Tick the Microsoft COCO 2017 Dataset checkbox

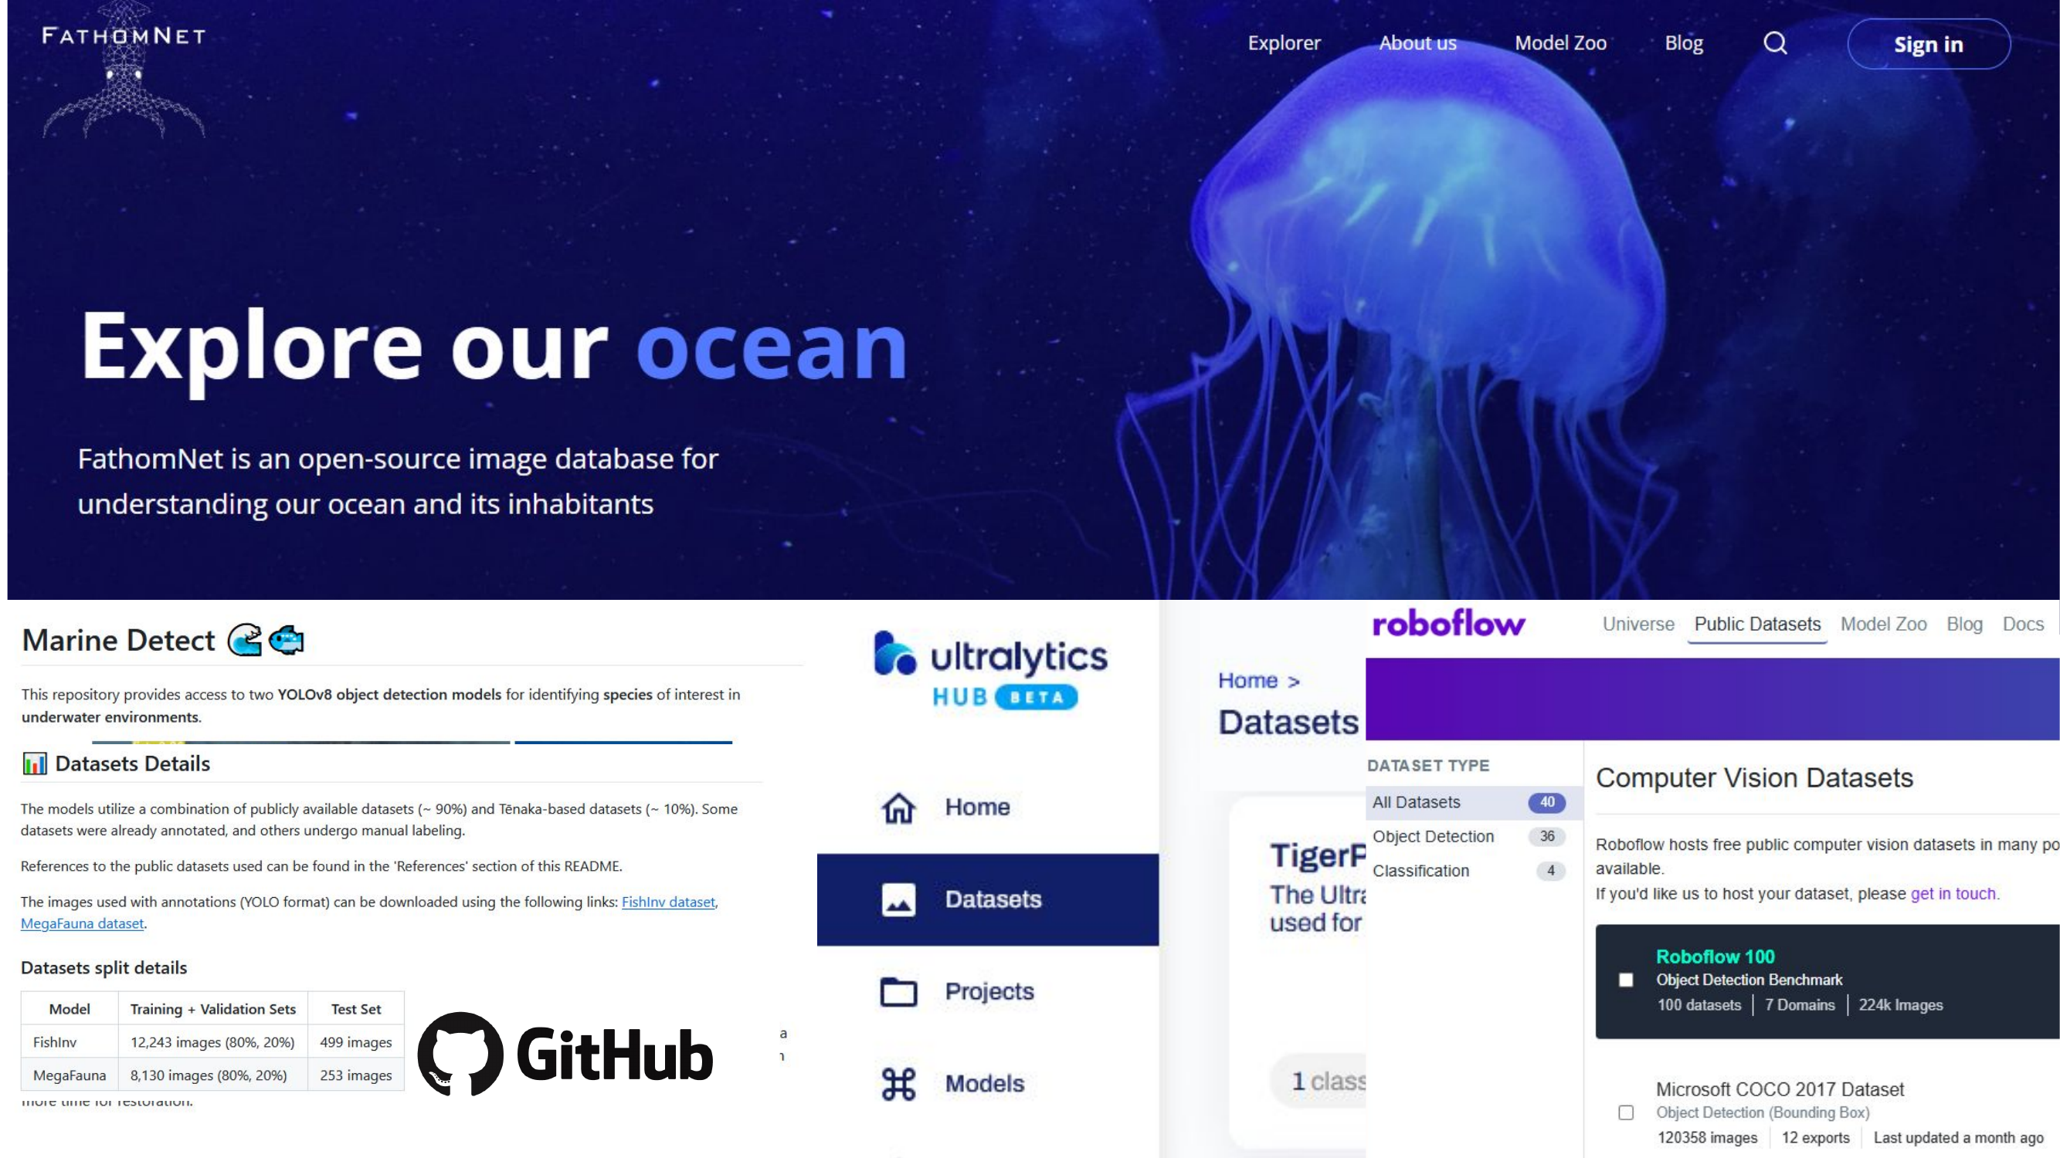[x=1626, y=1112]
